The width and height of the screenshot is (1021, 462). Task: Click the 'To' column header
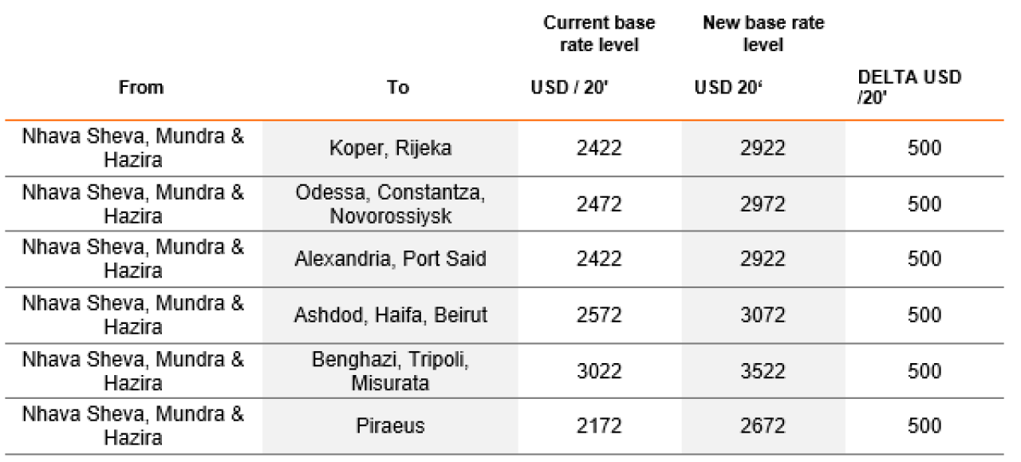(398, 88)
